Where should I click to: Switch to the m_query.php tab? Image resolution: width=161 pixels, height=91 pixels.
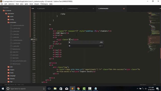pyautogui.click(x=41, y=8)
